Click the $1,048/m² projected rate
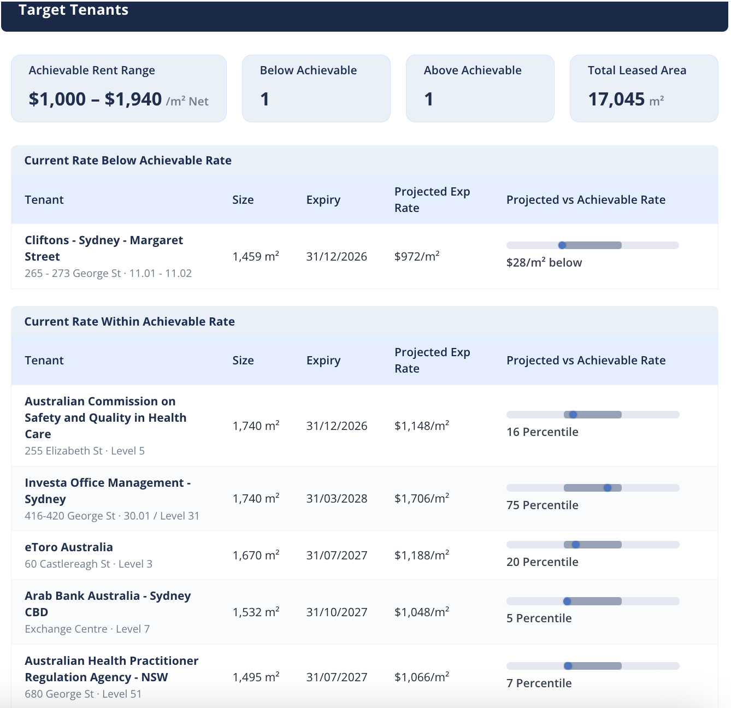 tap(422, 612)
